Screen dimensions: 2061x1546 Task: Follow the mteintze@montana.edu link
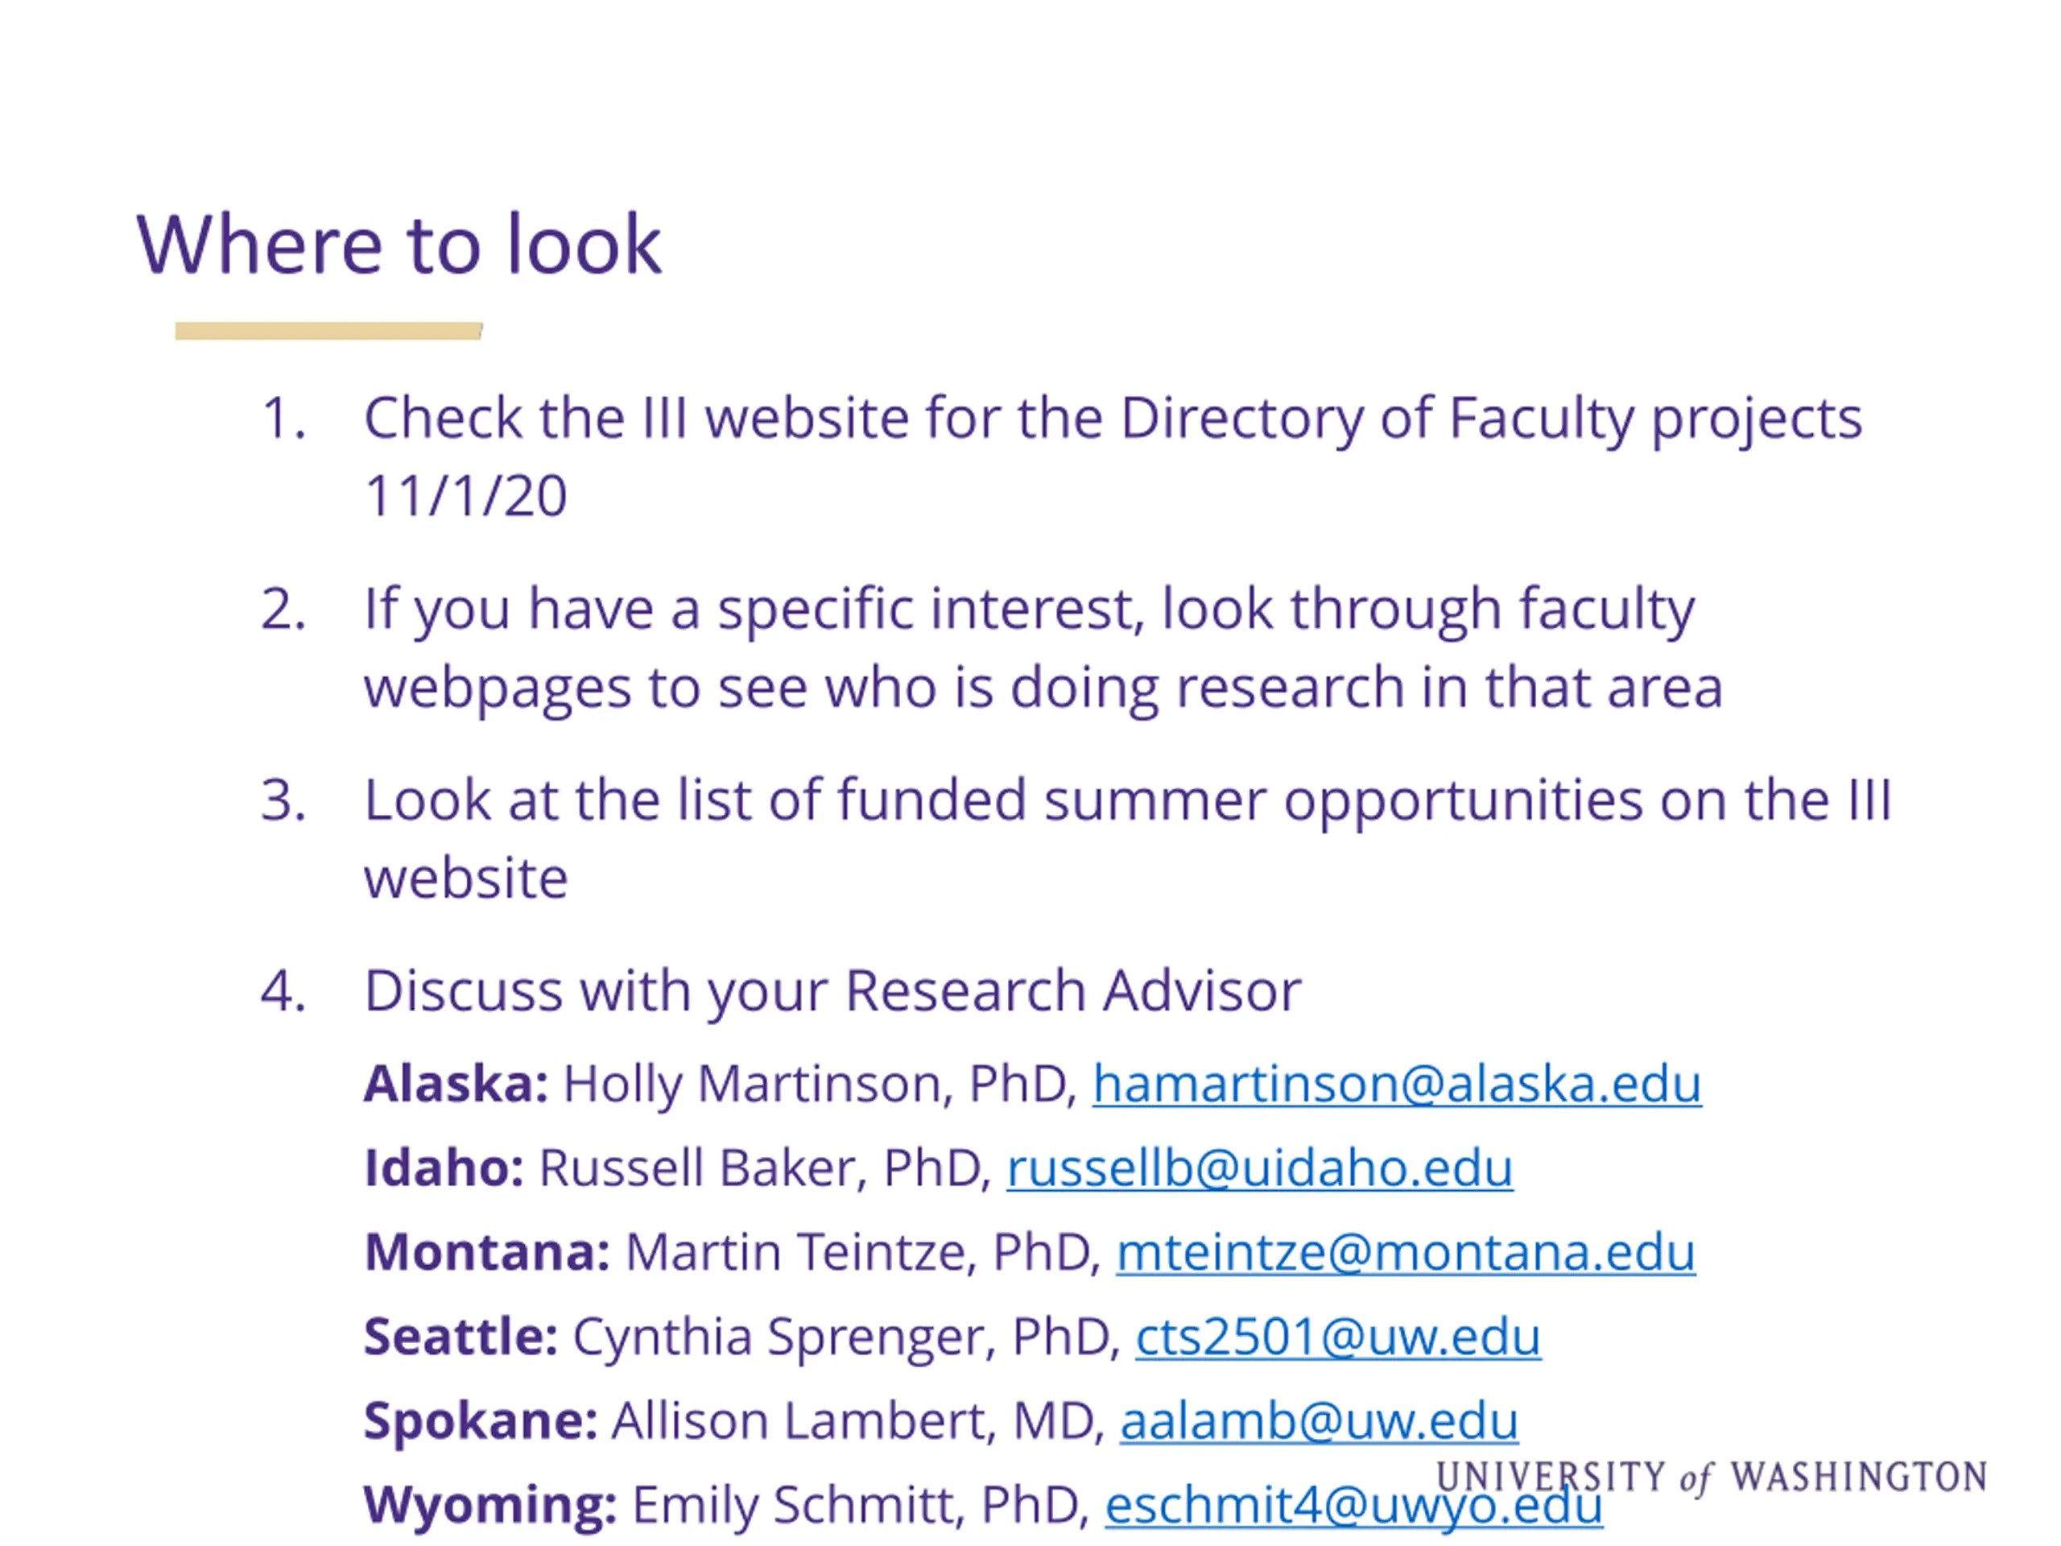[1404, 1251]
